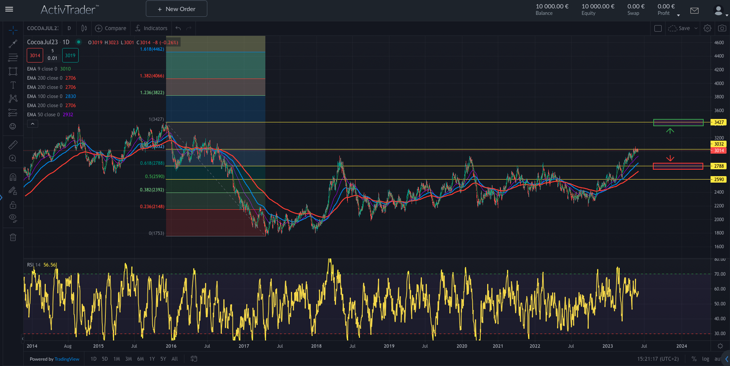730x366 pixels.
Task: Collapse the indicator legend with chevron
Action: [x=32, y=124]
